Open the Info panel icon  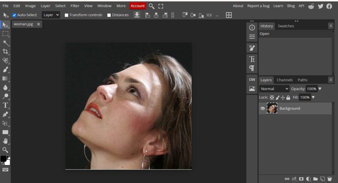pos(252,28)
